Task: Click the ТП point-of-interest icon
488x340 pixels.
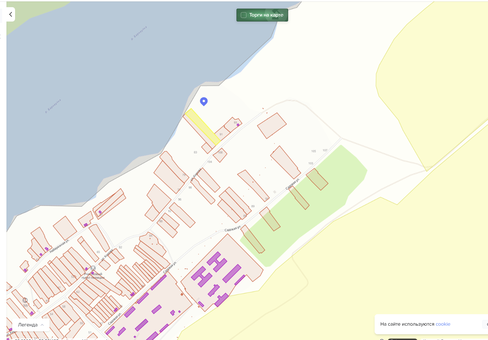Action: (x=25, y=300)
